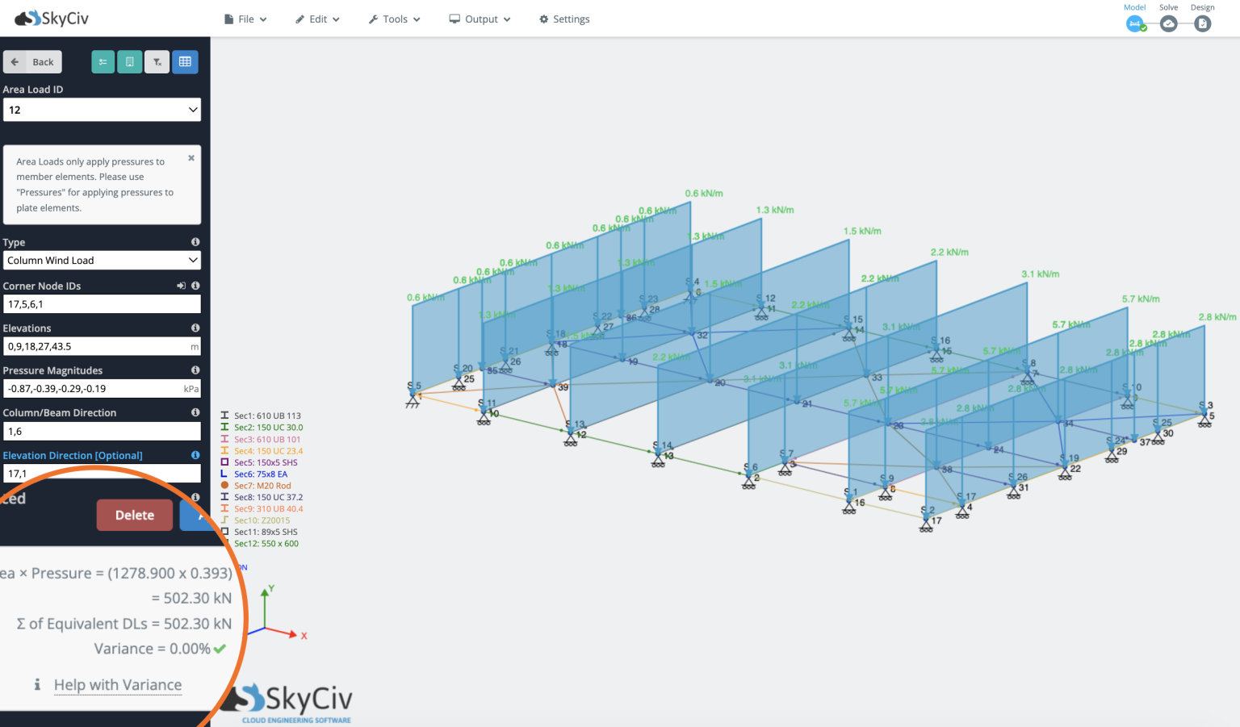Open the Output menu
This screenshot has width=1240, height=727.
(x=480, y=19)
